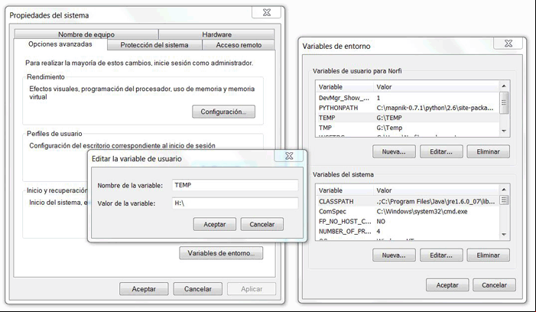Click Nueva under user variables

394,151
